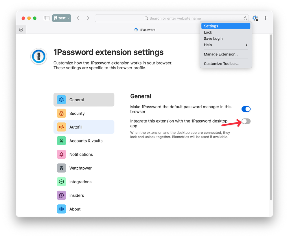
Task: Click the Notifications bell icon
Action: coord(61,155)
